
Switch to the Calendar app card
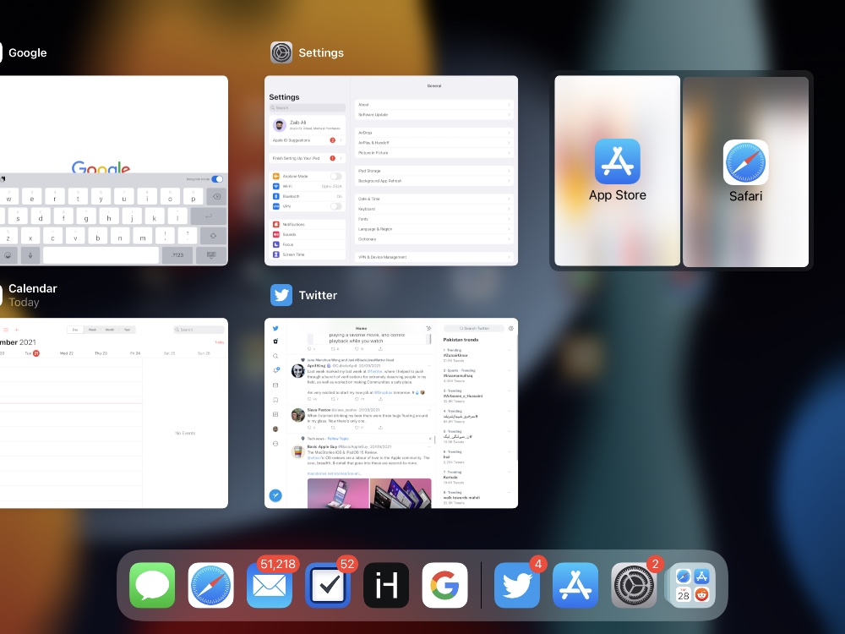pyautogui.click(x=114, y=413)
